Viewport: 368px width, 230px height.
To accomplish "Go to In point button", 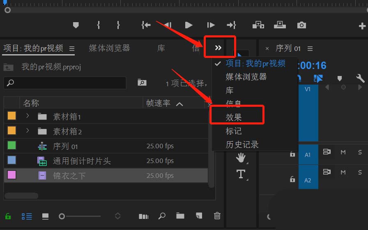I will tap(146, 25).
